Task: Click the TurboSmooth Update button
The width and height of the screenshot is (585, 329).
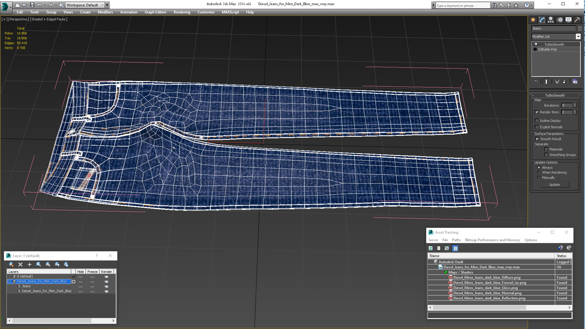Action: (555, 185)
